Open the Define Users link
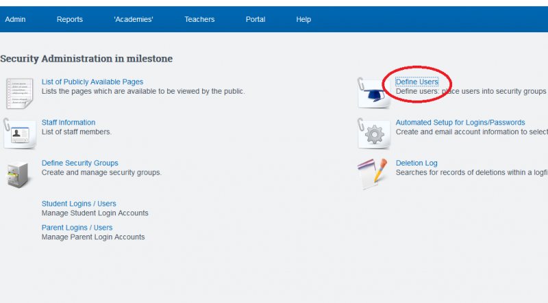This screenshot has width=548, height=303. point(416,81)
